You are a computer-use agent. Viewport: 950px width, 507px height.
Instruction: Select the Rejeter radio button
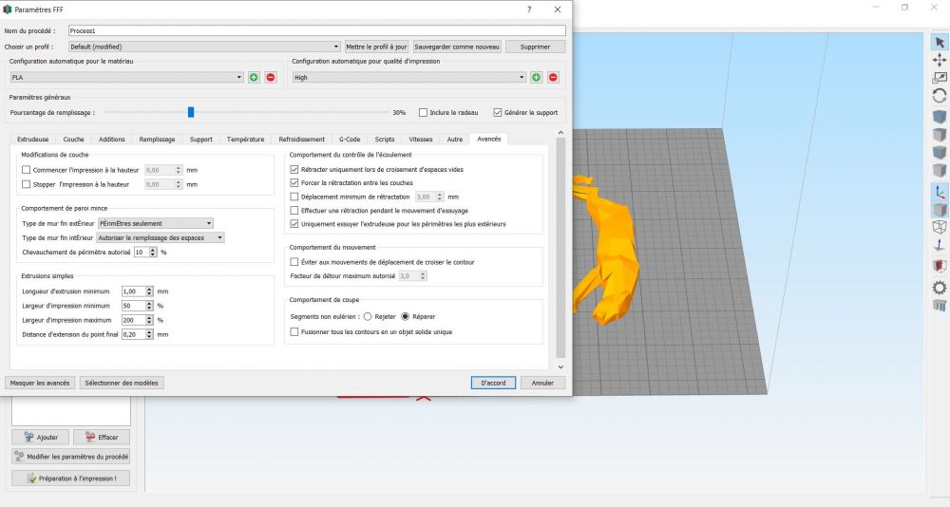coord(368,317)
